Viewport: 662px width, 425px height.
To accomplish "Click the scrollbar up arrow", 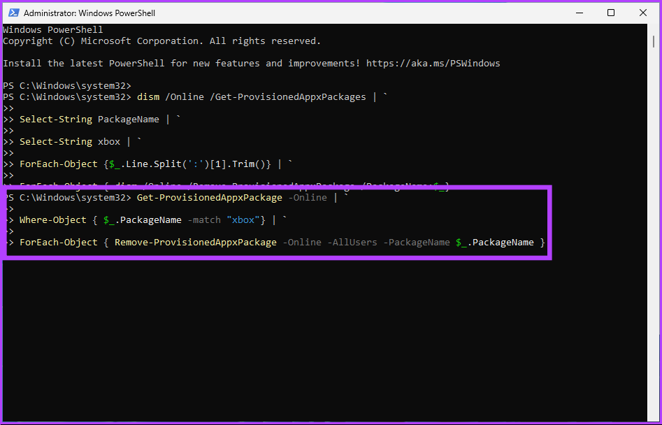I will (x=653, y=29).
